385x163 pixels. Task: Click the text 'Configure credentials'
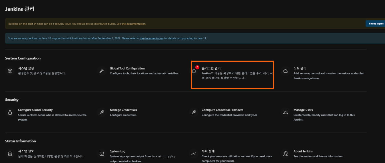point(123,115)
